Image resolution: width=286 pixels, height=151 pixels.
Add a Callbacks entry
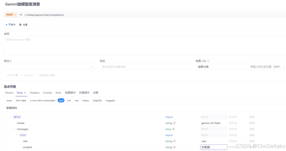(27, 75)
